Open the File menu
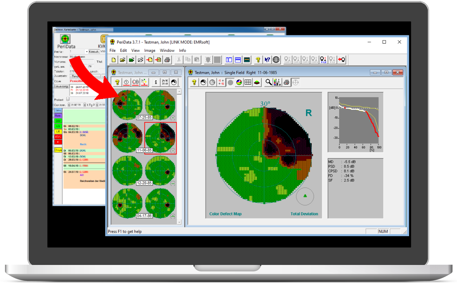Screen dimensions: 457x288 112,50
